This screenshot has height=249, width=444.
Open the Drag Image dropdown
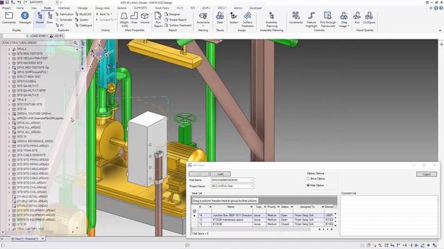click(344, 19)
